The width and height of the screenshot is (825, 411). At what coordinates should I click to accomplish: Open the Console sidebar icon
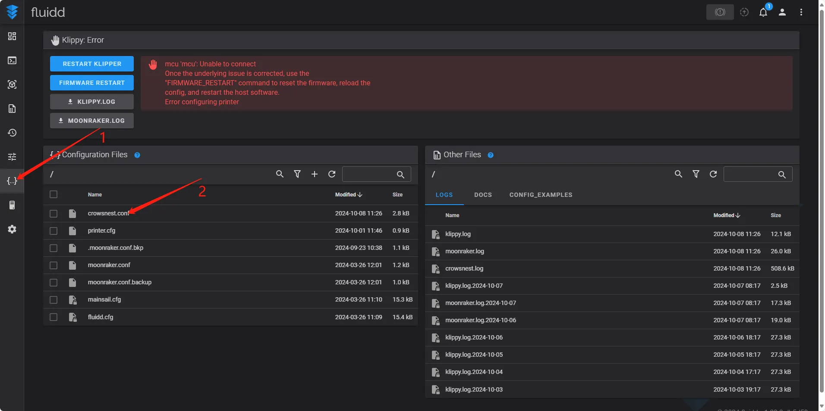(12, 60)
